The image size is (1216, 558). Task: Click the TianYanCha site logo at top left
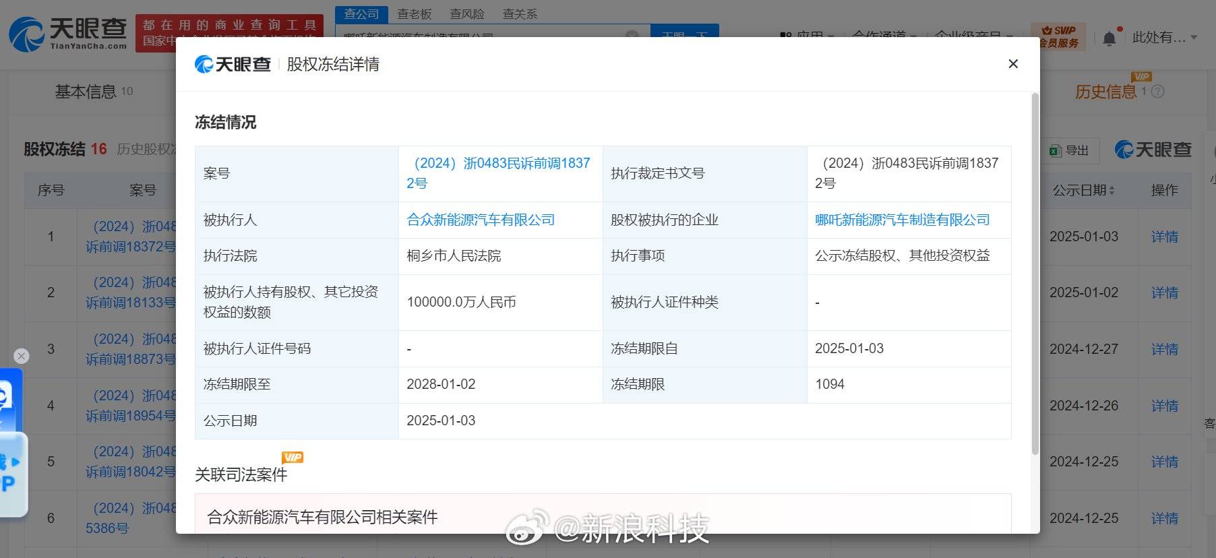(67, 34)
